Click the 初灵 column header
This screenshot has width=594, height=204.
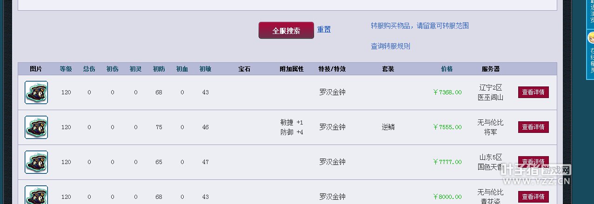(136, 69)
